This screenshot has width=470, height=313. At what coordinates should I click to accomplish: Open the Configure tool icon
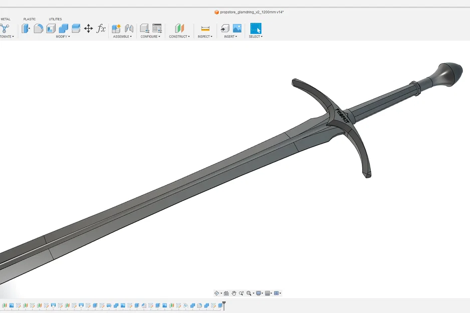point(144,29)
